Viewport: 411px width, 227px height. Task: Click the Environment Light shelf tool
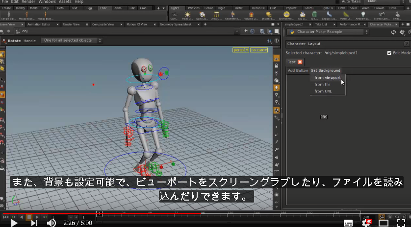coord(286,16)
